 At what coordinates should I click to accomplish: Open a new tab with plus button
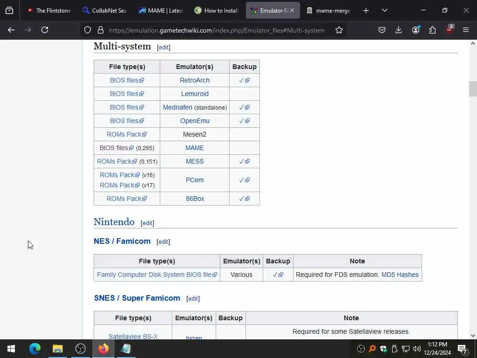(x=366, y=11)
